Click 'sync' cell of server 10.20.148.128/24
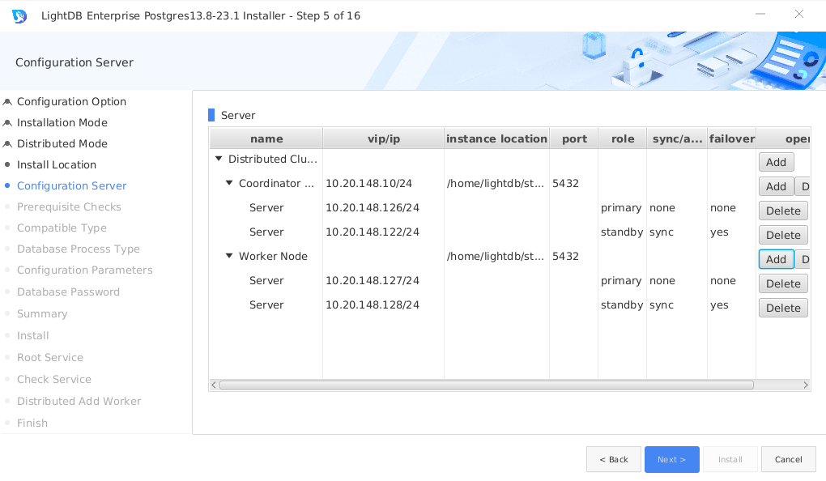Screen dimensions: 826x481 click(662, 304)
